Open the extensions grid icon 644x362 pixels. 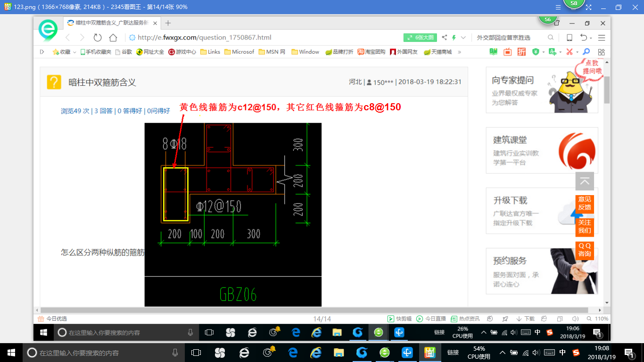(601, 52)
